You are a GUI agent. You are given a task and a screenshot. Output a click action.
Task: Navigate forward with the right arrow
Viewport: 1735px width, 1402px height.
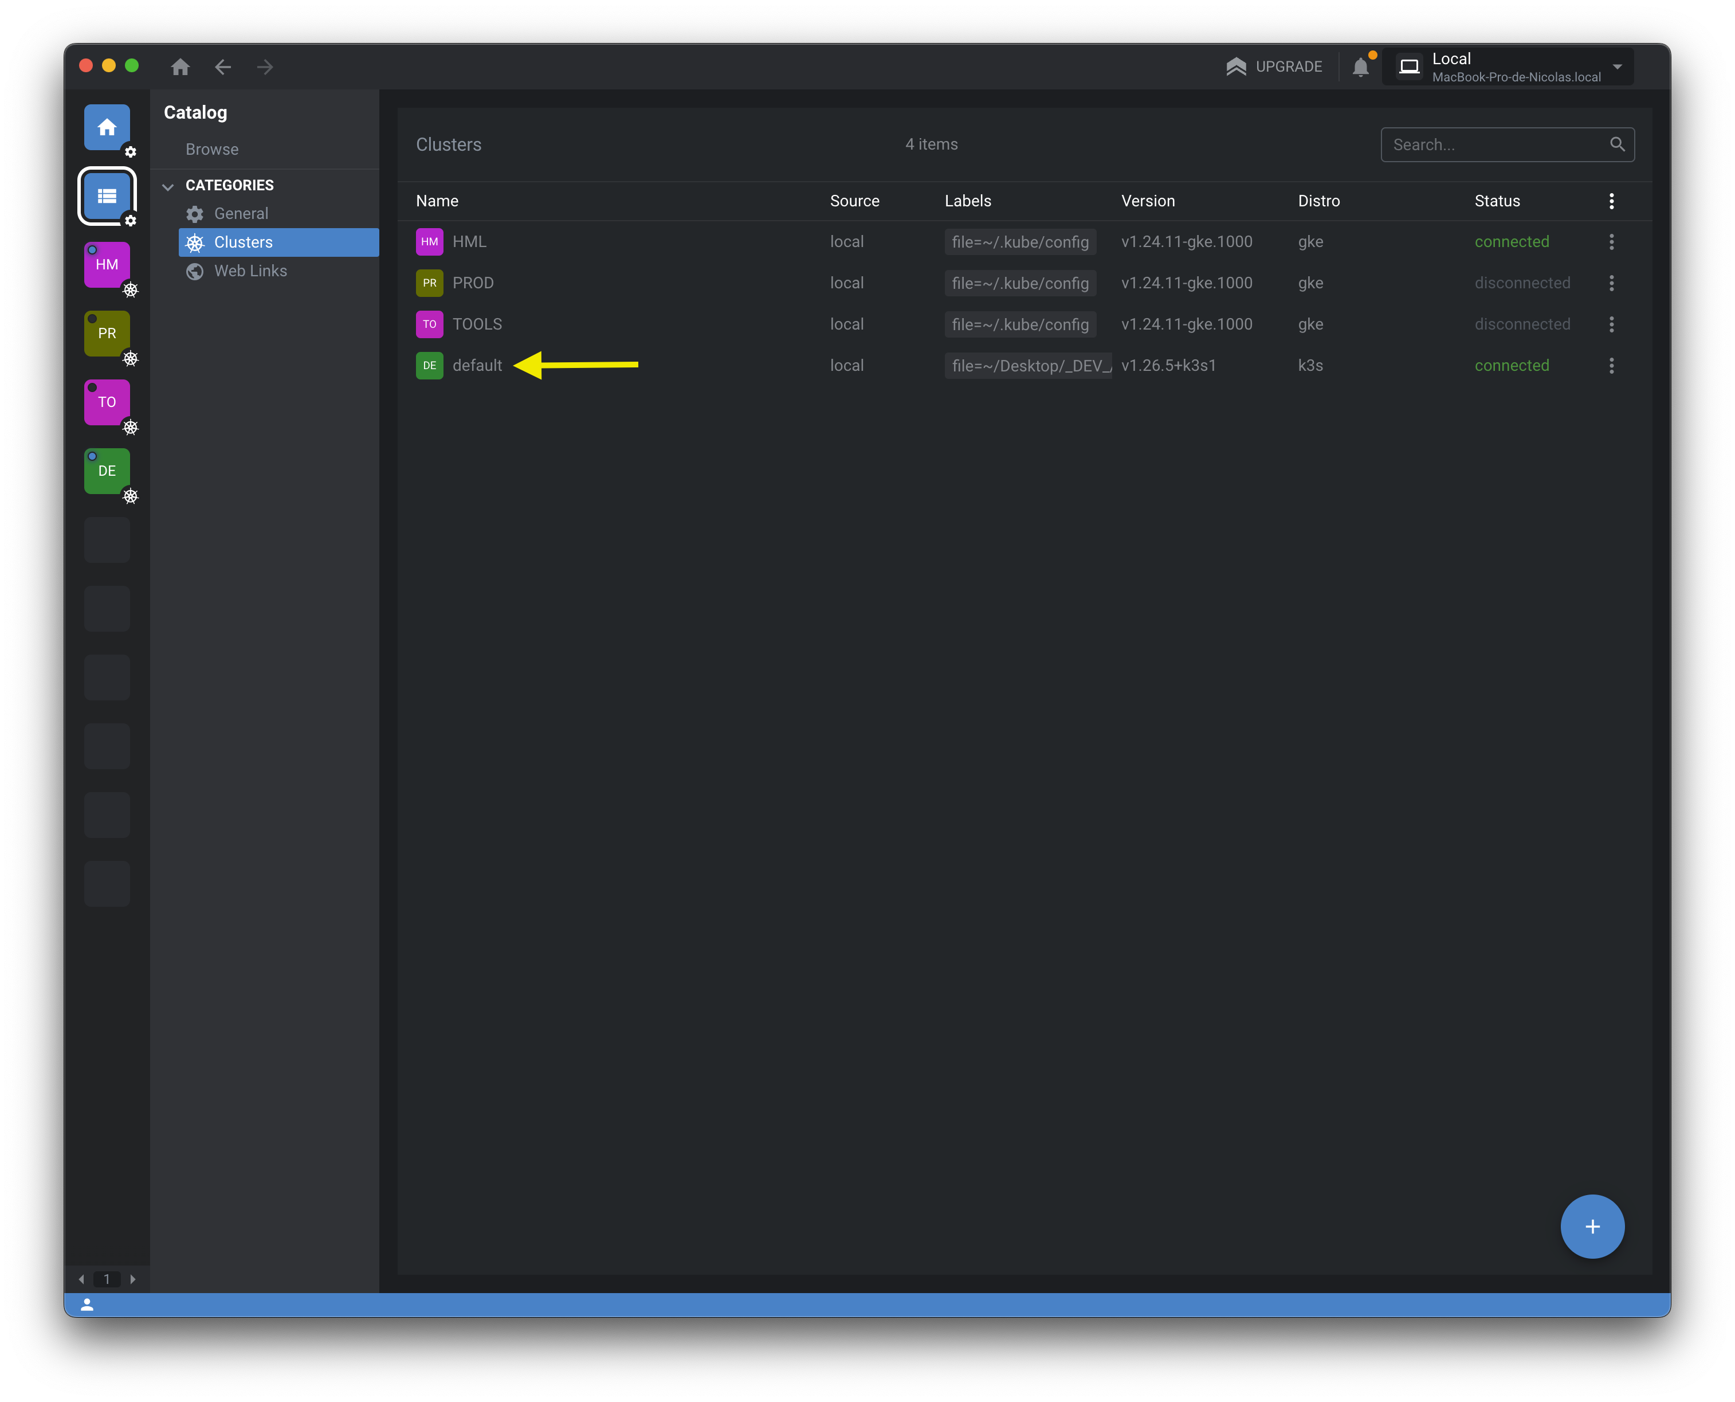(x=265, y=67)
